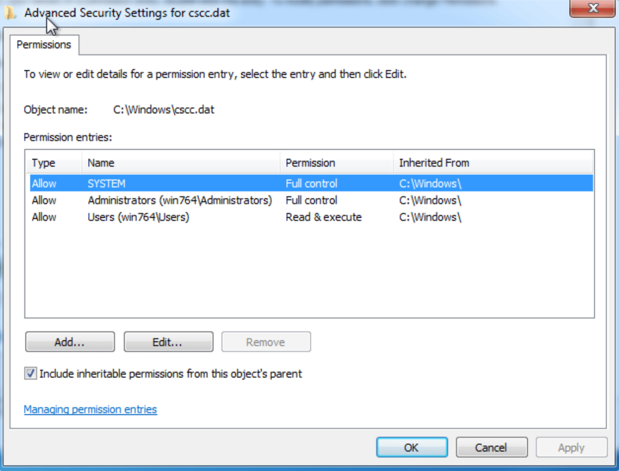
Task: Click the folder icon in the title bar
Action: pyautogui.click(x=10, y=12)
